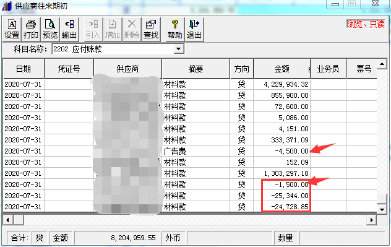Click the 供应商 column header
The width and height of the screenshot is (391, 247).
pos(127,69)
